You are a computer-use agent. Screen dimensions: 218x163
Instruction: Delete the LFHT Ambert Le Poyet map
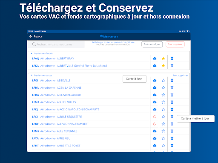[x=172, y=146]
